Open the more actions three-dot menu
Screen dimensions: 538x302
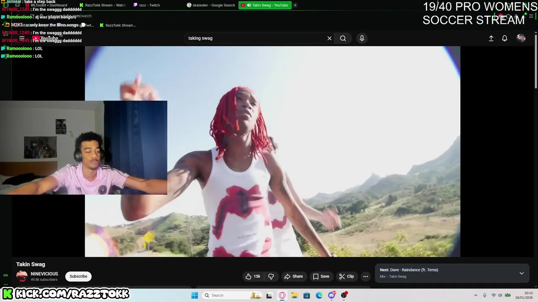click(366, 276)
